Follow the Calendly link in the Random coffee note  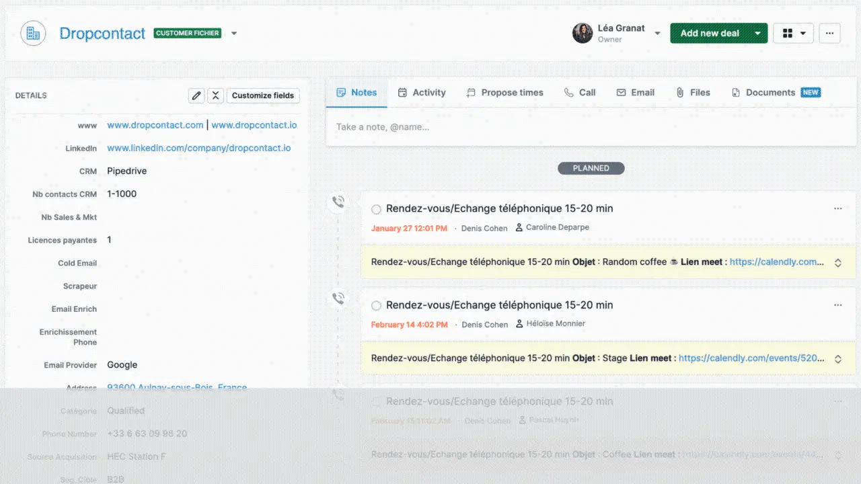777,262
